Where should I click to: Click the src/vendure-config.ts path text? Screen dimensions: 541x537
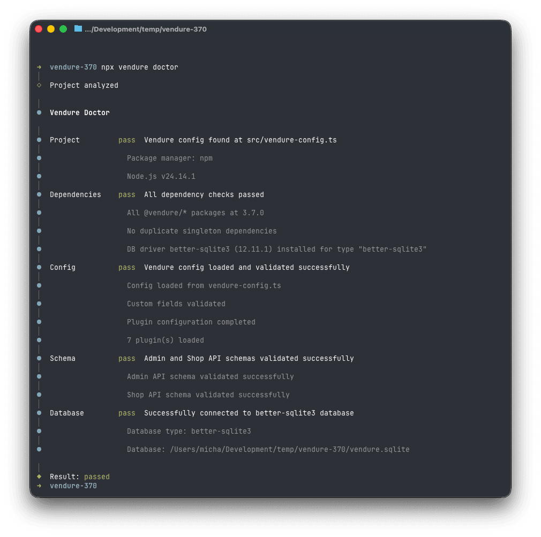click(x=291, y=140)
